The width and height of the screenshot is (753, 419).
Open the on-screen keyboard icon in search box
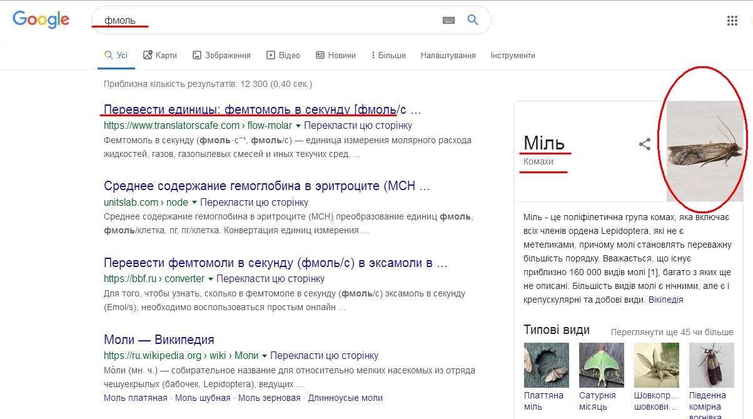[x=448, y=20]
